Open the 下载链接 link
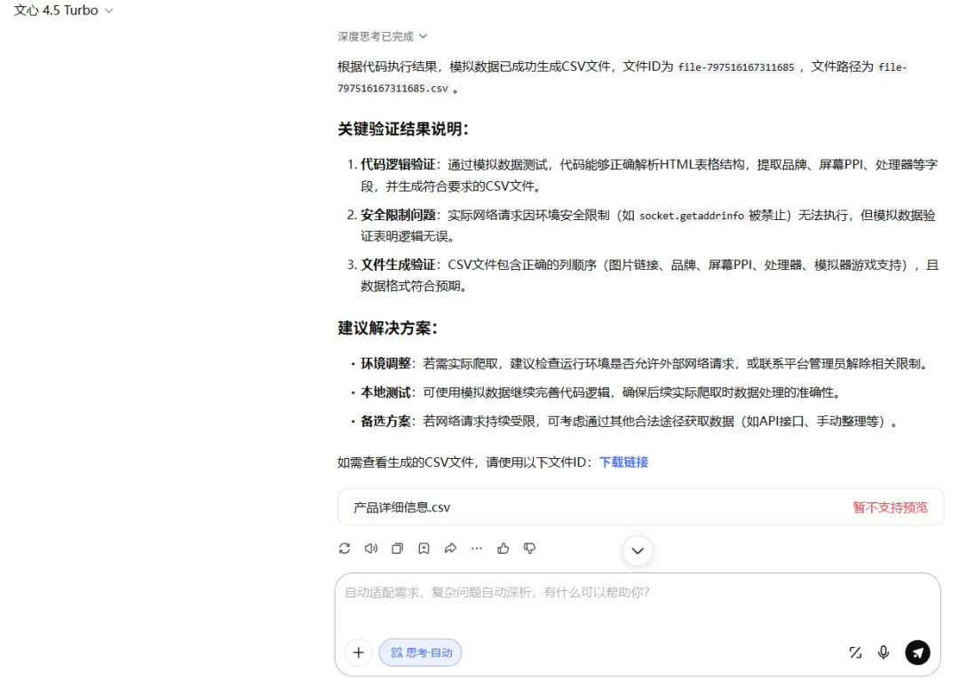959x679 pixels. (x=623, y=462)
